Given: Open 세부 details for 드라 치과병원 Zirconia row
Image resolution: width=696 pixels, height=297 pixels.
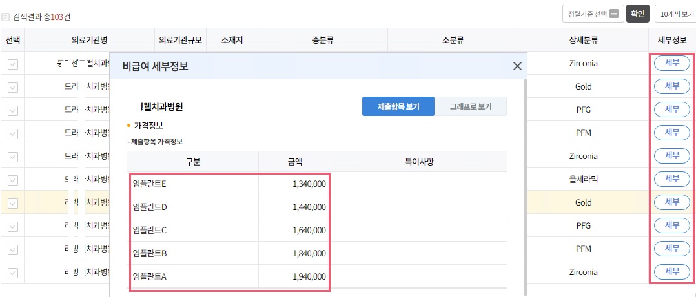Looking at the screenshot, I should pyautogui.click(x=672, y=155).
